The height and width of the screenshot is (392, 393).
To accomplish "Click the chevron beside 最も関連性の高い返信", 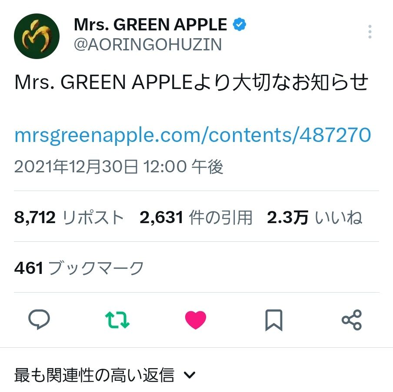I will (x=189, y=375).
